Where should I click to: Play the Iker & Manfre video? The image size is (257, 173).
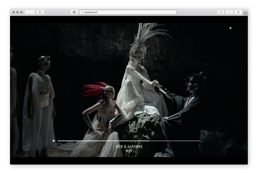tap(54, 141)
